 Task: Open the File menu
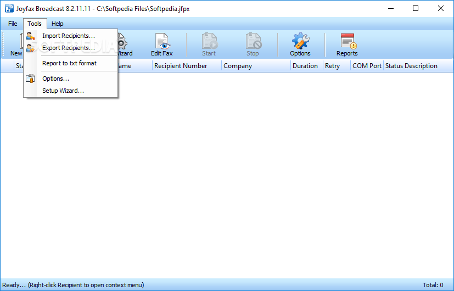tap(13, 24)
